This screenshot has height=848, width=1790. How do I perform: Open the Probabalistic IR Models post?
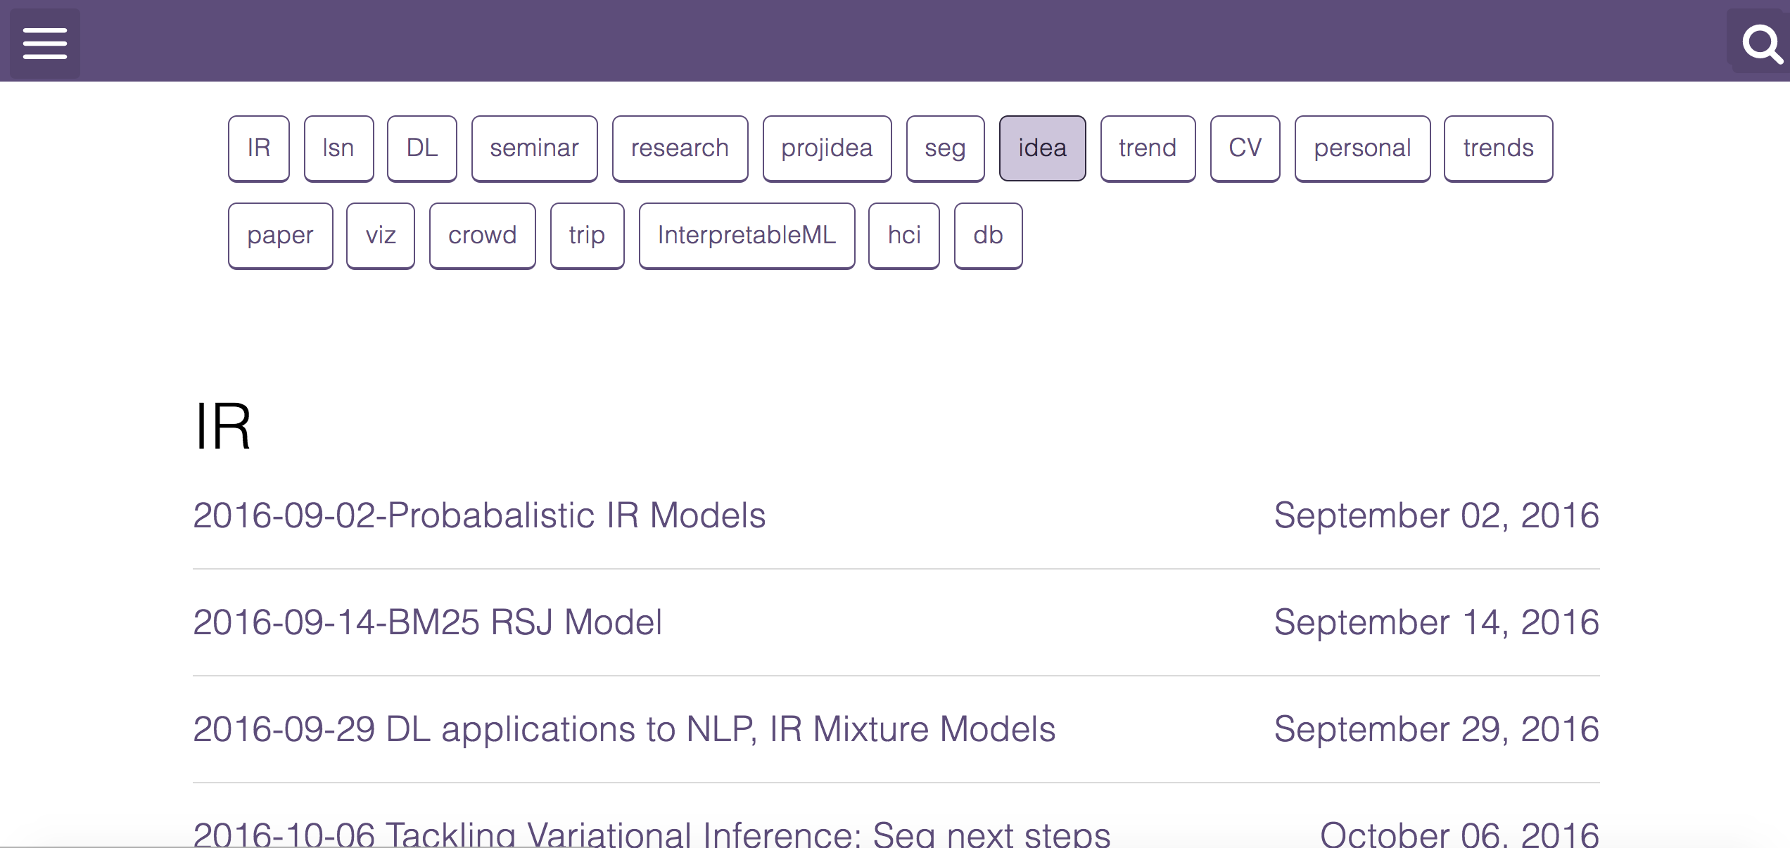pyautogui.click(x=478, y=515)
